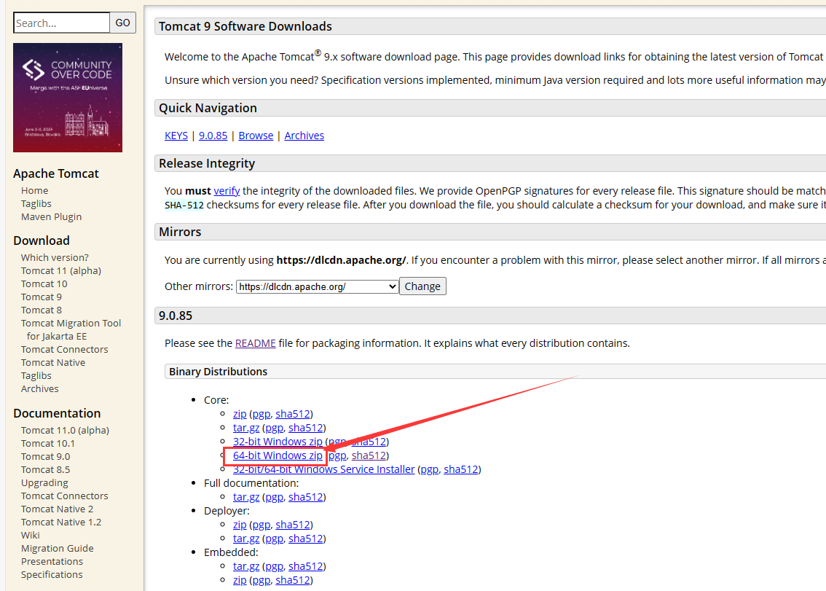
Task: Open pgp signature for Embedded tar.gz
Action: pos(275,566)
